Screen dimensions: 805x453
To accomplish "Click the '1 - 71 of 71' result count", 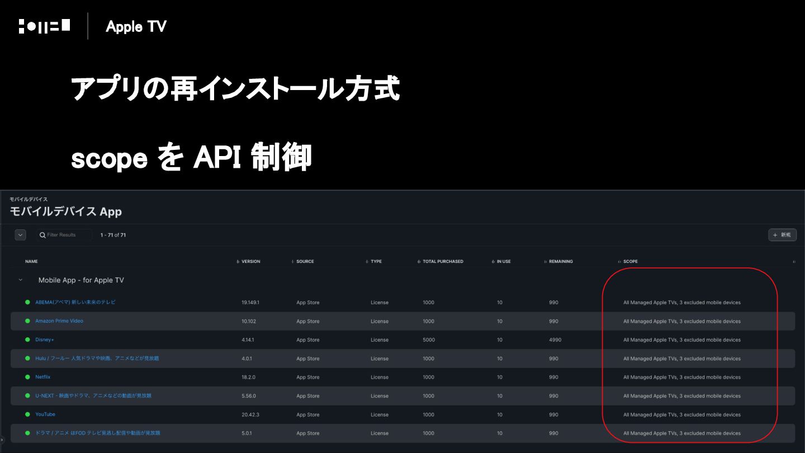I will point(113,235).
